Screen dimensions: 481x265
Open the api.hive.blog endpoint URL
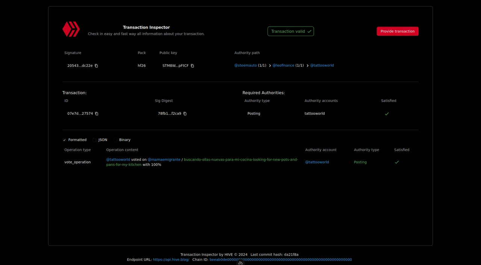(x=171, y=260)
